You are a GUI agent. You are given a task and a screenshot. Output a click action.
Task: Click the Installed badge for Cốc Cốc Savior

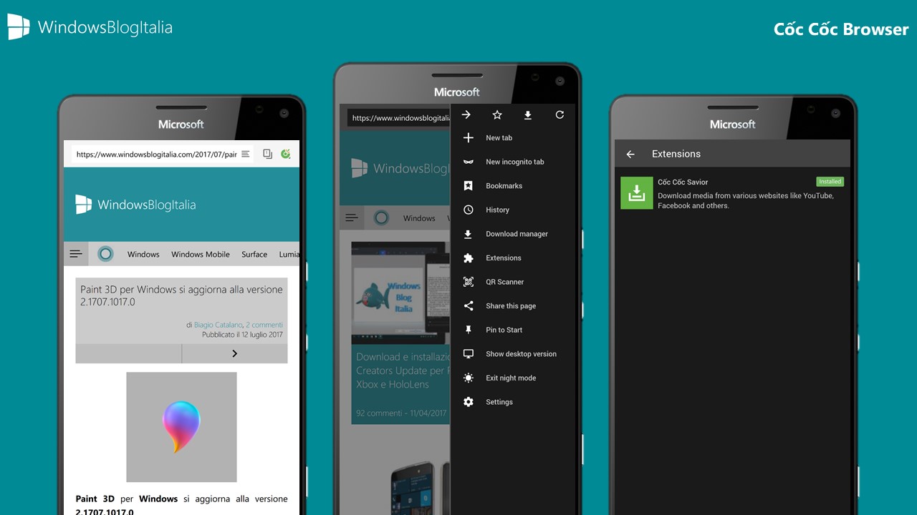point(830,182)
